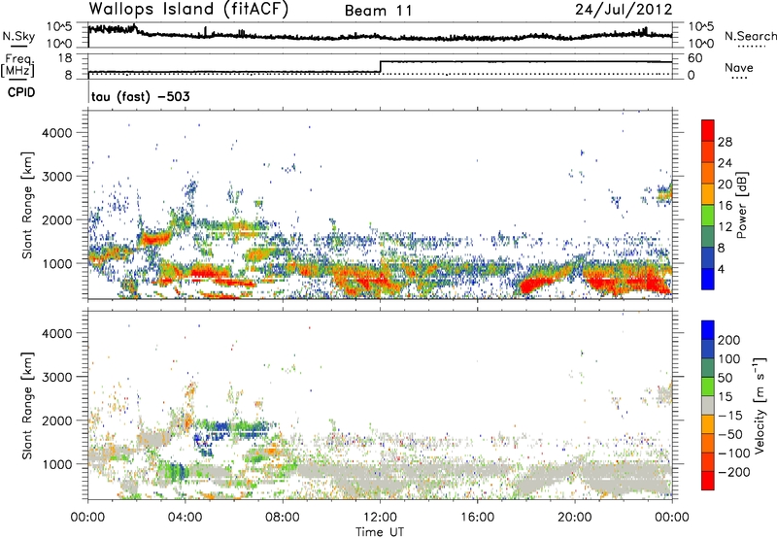
Task: Click the '04:00' time tick label
Action: pyautogui.click(x=185, y=518)
